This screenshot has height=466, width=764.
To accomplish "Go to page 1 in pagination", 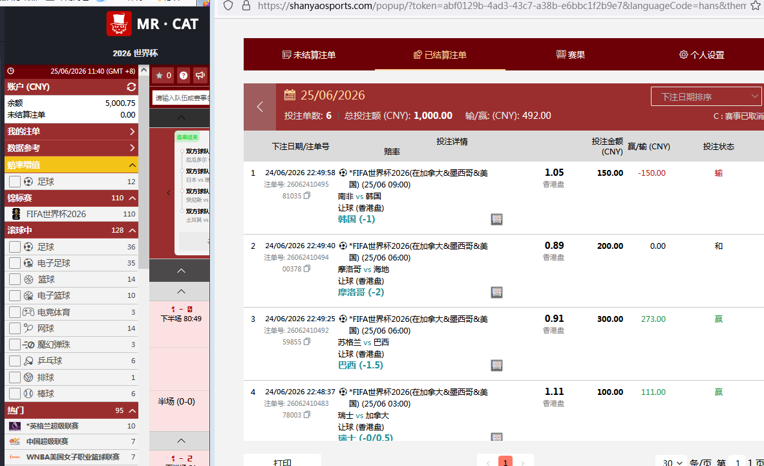I will pyautogui.click(x=505, y=461).
